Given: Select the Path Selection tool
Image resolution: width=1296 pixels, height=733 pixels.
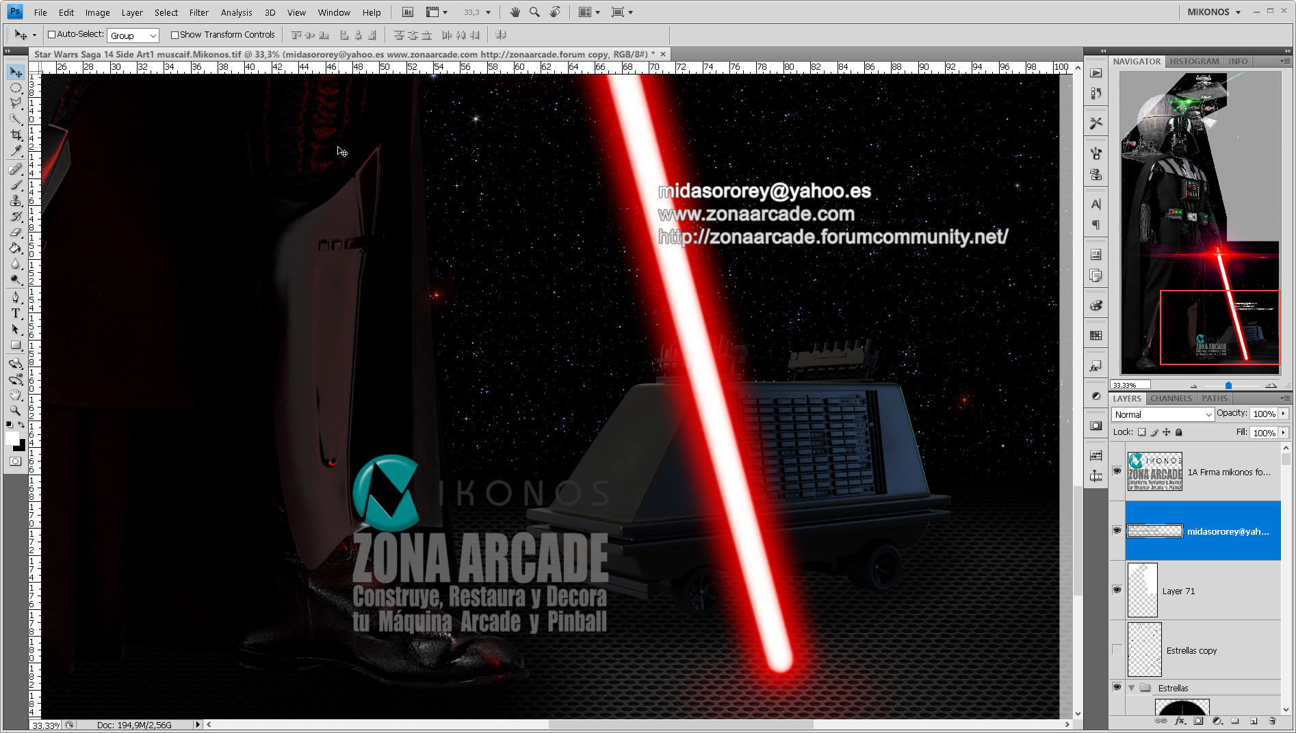Looking at the screenshot, I should (16, 329).
